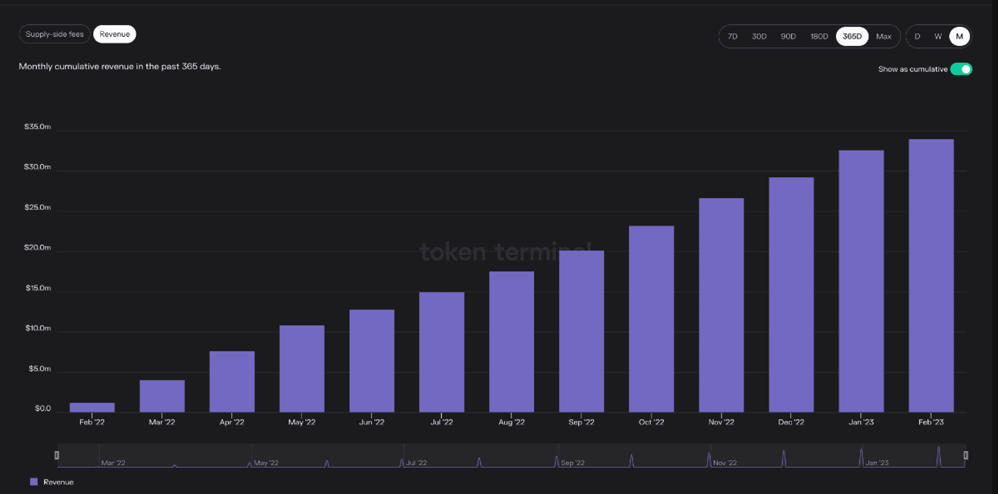Screen dimensions: 998x494
Task: Click the Jun '22 x-axis label
Action: click(372, 422)
